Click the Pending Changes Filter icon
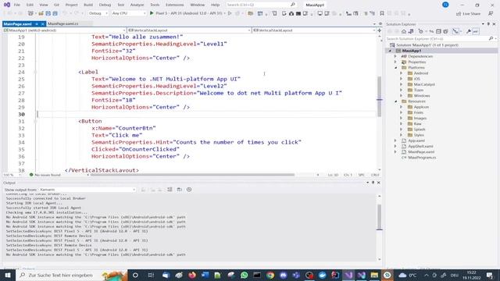Viewport: 500px width, 281px height. 421,31
